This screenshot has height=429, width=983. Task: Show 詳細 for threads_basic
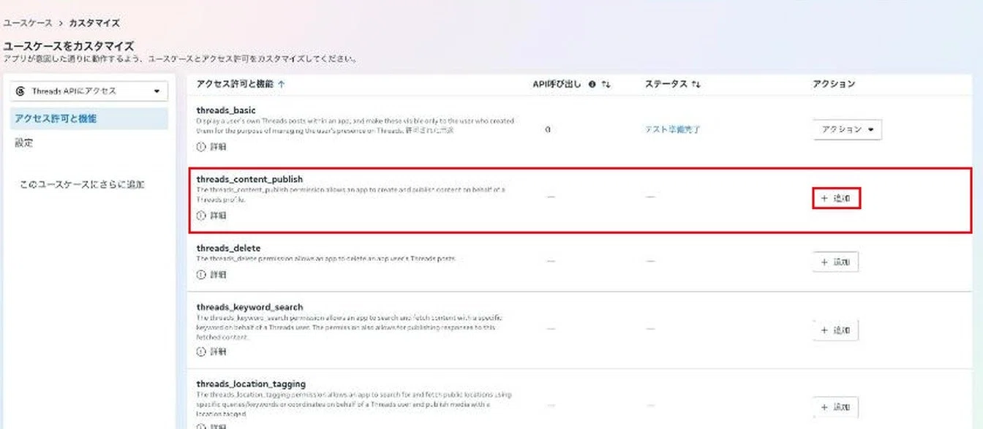point(218,147)
